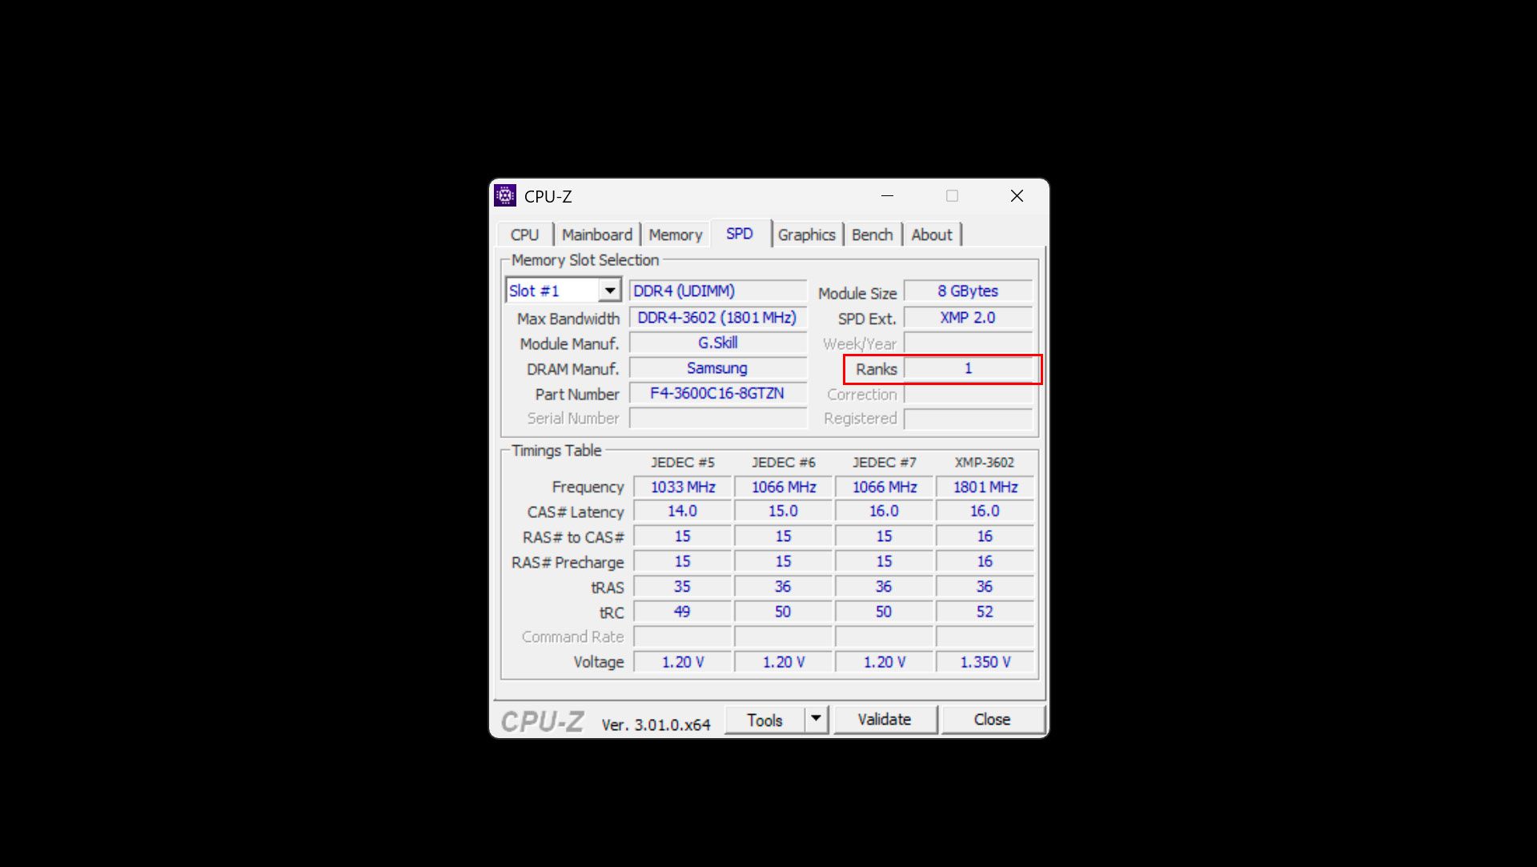Select the Memory tab
This screenshot has height=867, width=1537.
coord(675,235)
